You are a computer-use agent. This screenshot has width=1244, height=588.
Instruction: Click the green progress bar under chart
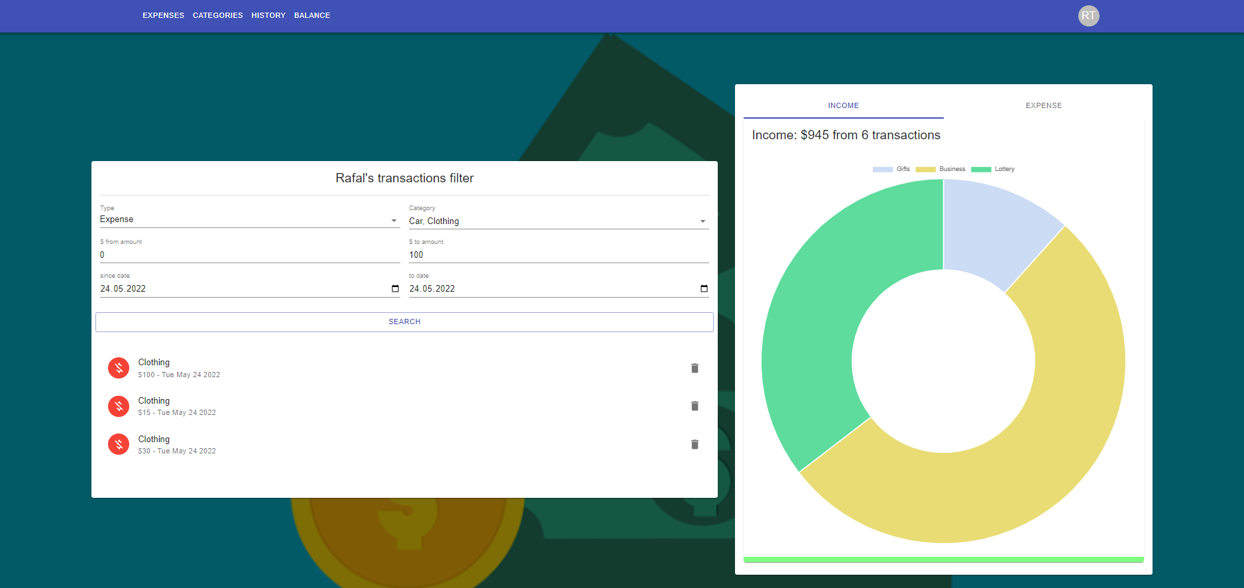943,559
